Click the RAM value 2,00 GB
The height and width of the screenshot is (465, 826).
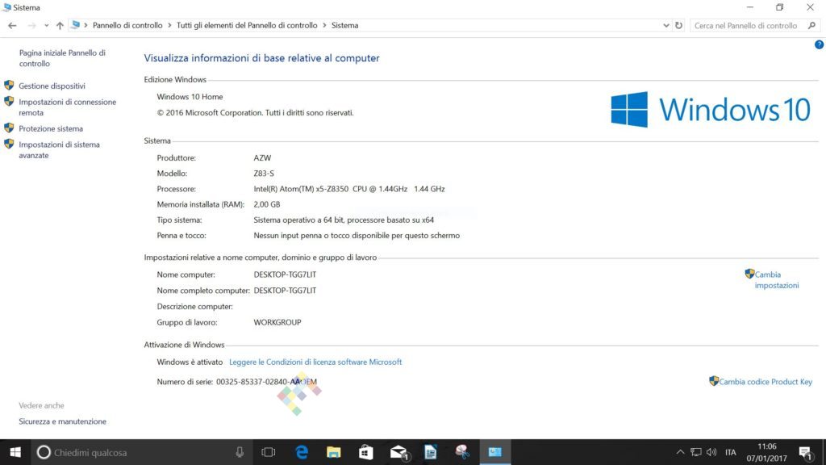pyautogui.click(x=266, y=204)
